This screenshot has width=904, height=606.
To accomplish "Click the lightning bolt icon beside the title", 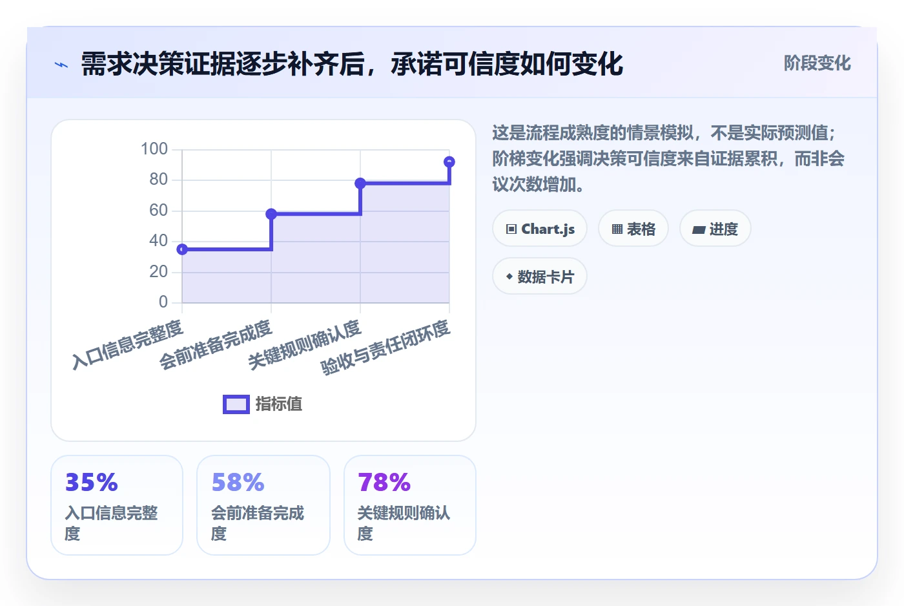I will click(61, 65).
